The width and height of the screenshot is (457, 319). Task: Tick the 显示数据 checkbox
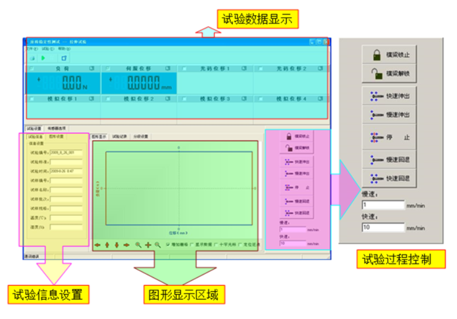192,245
